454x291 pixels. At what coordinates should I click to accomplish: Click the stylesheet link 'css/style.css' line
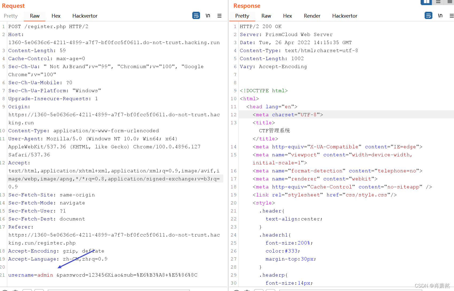[325, 195]
